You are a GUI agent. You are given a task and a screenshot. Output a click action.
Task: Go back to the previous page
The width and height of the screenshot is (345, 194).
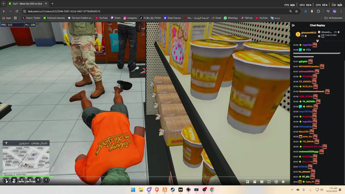4,11
